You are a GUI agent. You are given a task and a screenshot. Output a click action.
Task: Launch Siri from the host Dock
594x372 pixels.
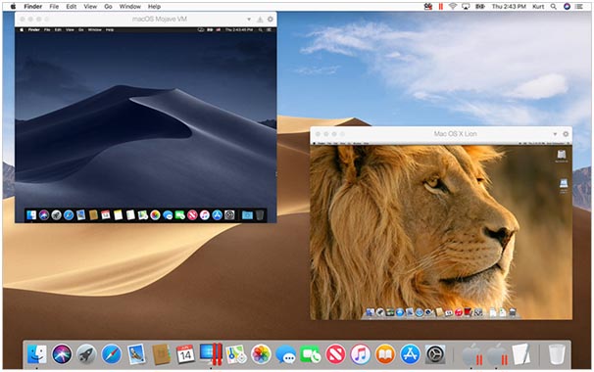[x=62, y=354]
